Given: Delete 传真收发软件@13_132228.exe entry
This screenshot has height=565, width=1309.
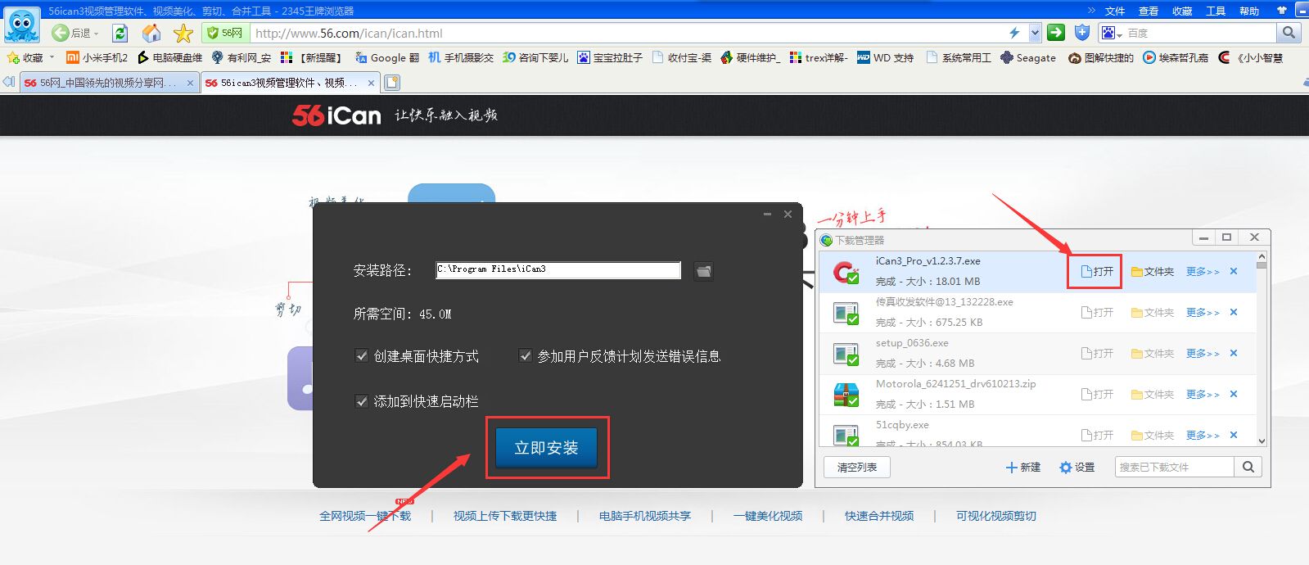Looking at the screenshot, I should 1234,312.
